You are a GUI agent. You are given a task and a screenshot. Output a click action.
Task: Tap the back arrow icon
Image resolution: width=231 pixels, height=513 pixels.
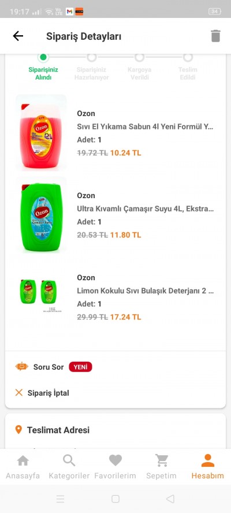(18, 36)
